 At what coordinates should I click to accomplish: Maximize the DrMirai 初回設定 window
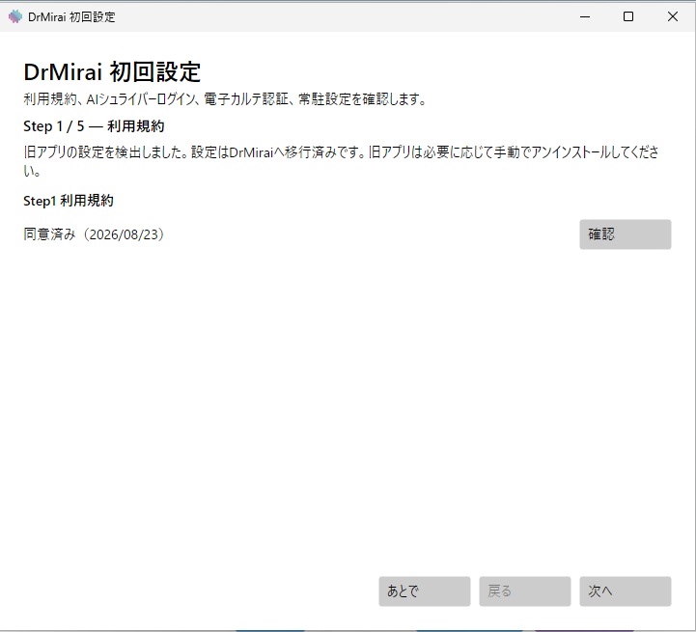point(628,16)
